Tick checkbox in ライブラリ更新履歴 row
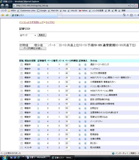Image resolution: width=139 pixels, height=160 pixels. pos(22,73)
